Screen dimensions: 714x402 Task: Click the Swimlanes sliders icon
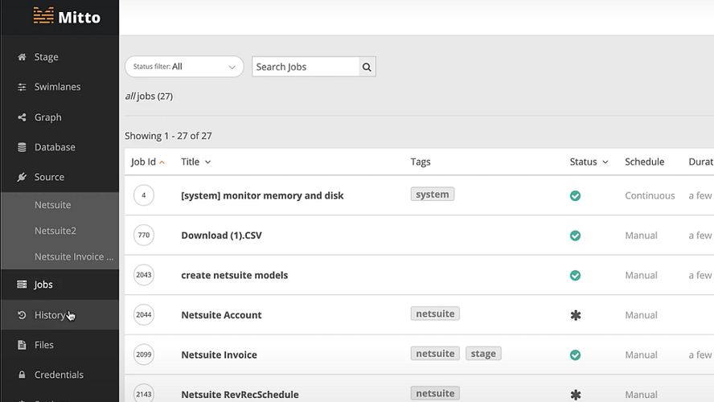[x=22, y=87]
